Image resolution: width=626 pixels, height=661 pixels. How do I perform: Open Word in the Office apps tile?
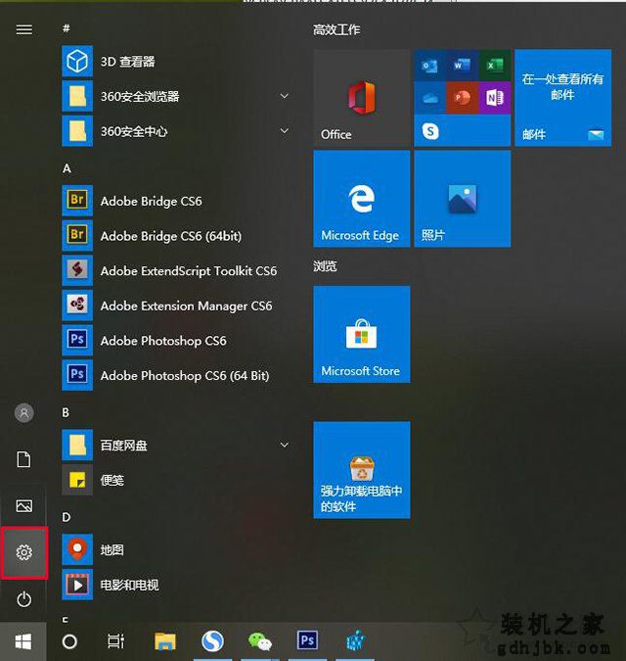coord(463,66)
